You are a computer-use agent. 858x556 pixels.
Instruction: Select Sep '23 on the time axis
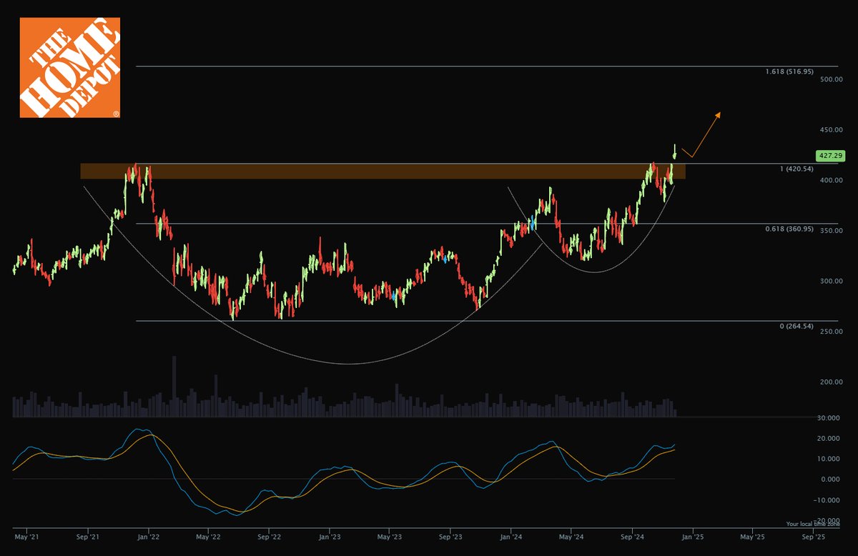pyautogui.click(x=450, y=535)
